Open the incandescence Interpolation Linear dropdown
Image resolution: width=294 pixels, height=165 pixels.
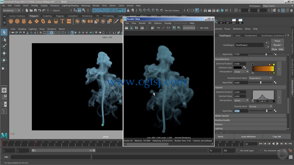coord(241,71)
